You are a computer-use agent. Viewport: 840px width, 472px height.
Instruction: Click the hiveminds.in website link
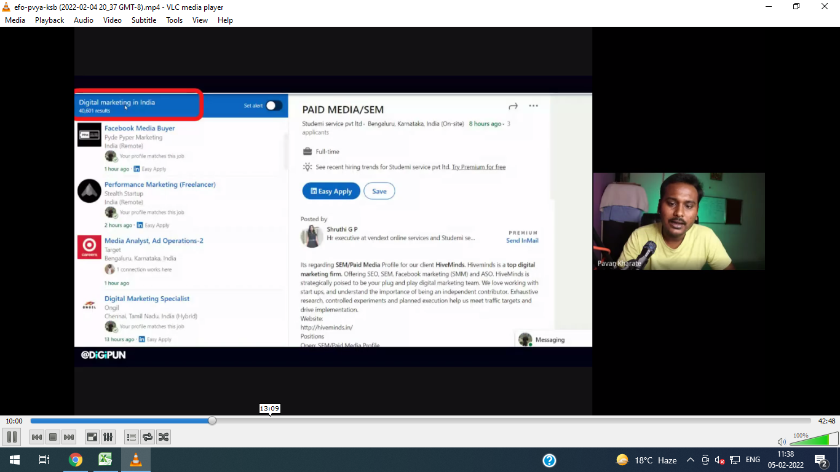click(327, 328)
